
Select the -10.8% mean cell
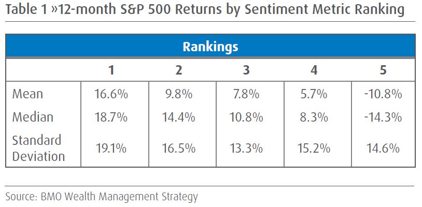pyautogui.click(x=383, y=94)
